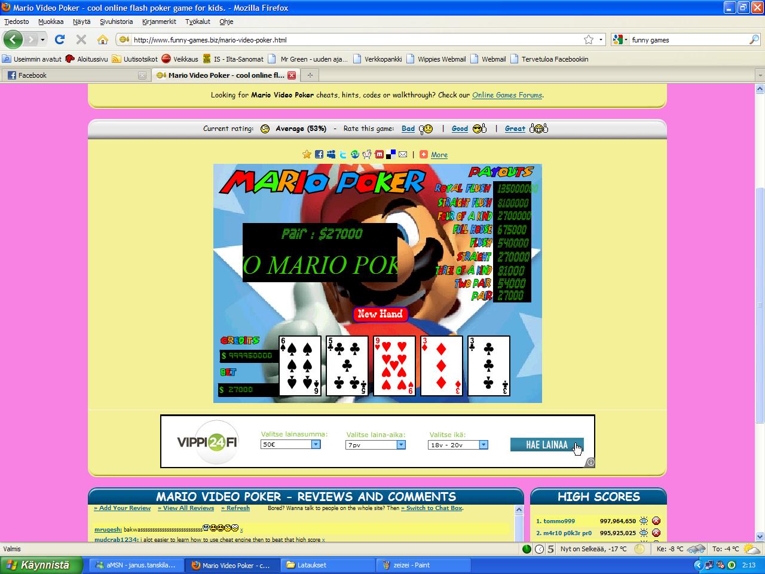Click the page vertical scrollbar thumb

coord(760,305)
